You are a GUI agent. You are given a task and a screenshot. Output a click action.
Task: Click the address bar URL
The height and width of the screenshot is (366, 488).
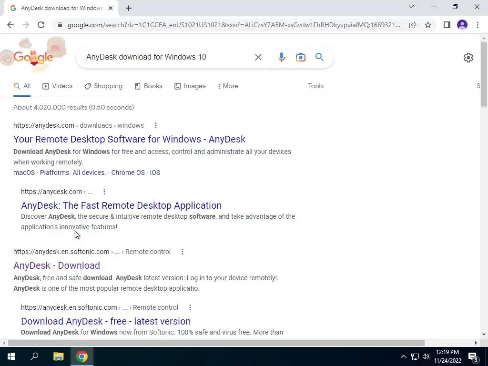point(234,25)
